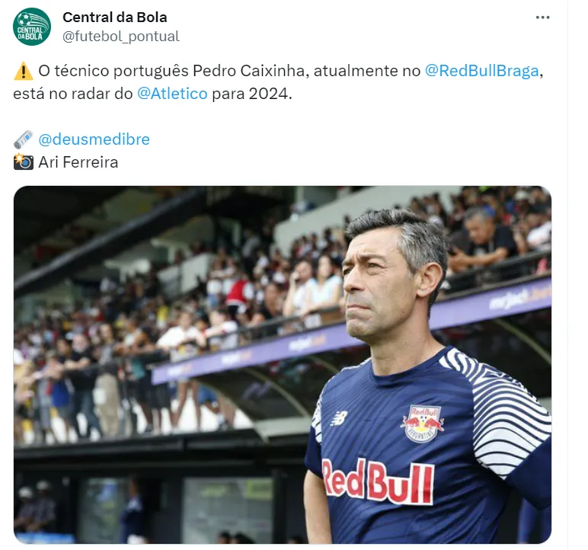Click the @futebol_pontual handle
The image size is (588, 550).
(x=121, y=37)
